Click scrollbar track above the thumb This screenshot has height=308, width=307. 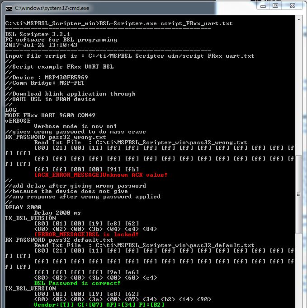point(299,89)
